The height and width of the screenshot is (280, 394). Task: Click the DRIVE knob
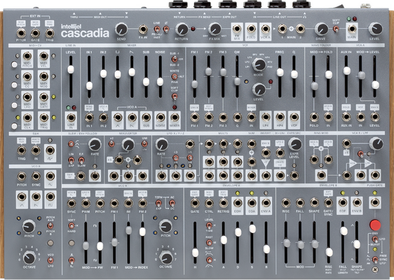(321, 29)
